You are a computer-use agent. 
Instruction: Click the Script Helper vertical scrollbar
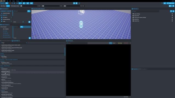coord(65,51)
